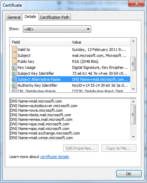Click the field list scrollbar thumb
This screenshot has width=147, height=183.
[x=133, y=64]
